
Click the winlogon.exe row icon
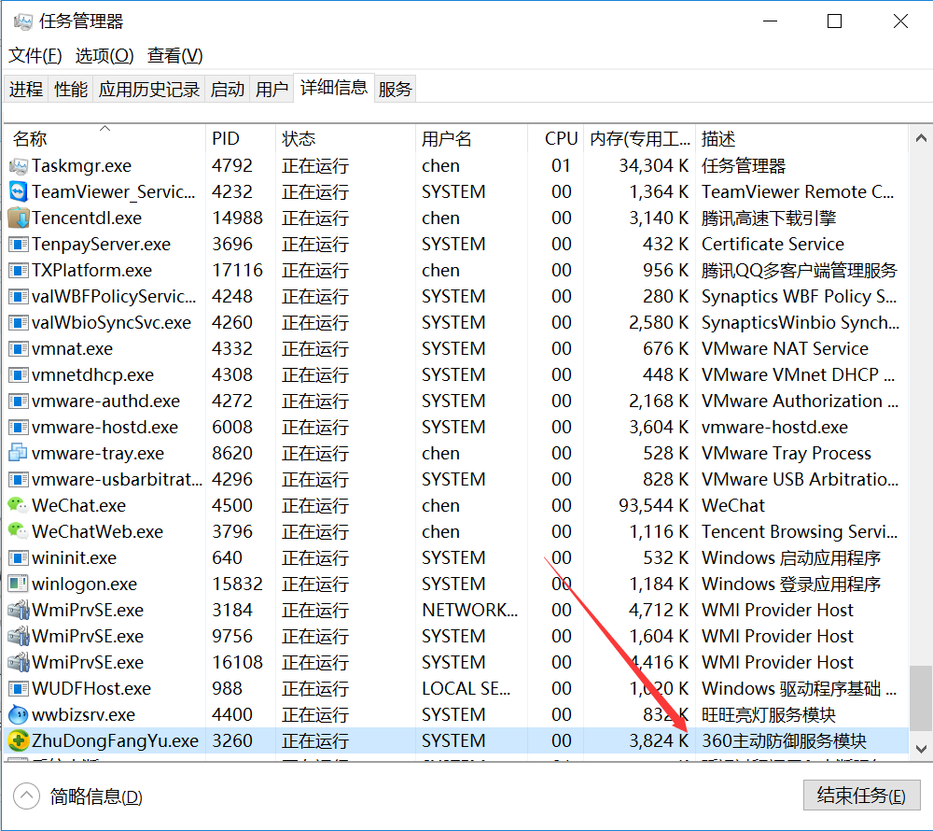[x=19, y=584]
